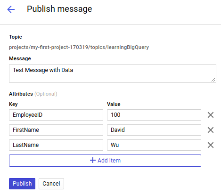Select the value field containing Wu
Screen dimensions: 221x195
[154, 145]
